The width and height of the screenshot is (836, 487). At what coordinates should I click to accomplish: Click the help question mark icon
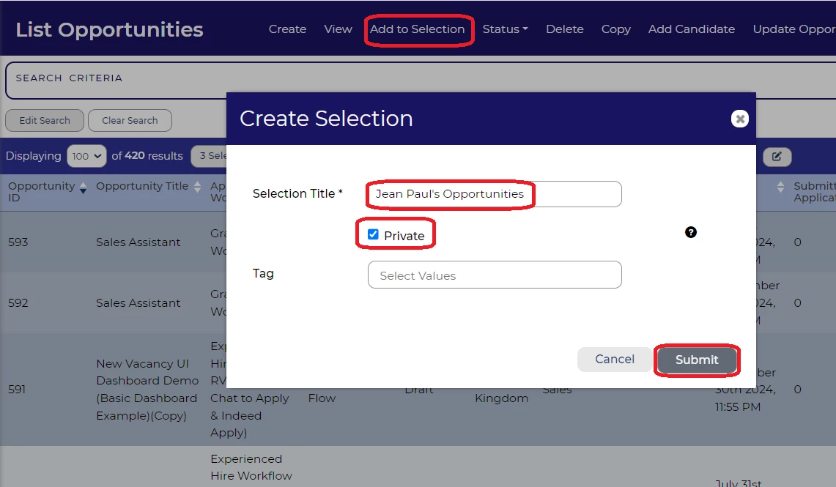tap(691, 232)
